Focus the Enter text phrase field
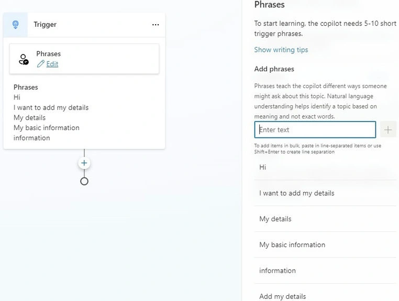399x301 pixels. pyautogui.click(x=315, y=130)
